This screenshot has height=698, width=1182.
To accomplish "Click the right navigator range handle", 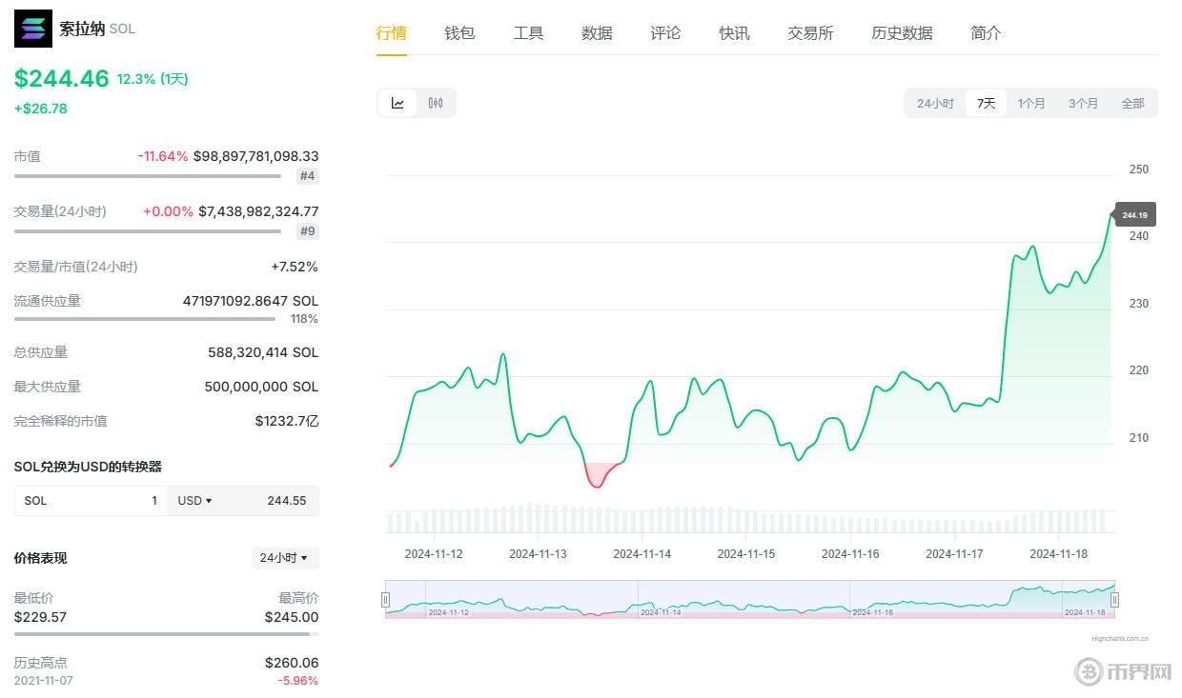I will [1114, 600].
